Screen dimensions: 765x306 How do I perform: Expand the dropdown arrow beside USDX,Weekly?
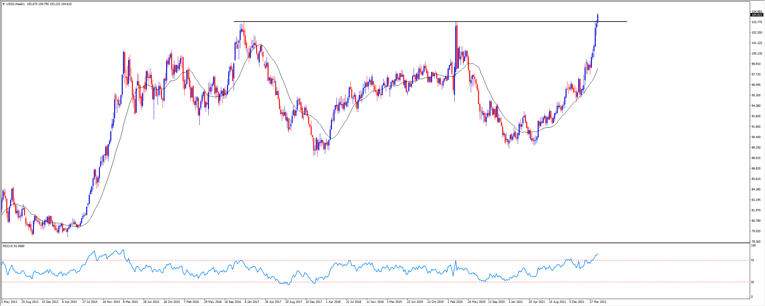[x=3, y=4]
